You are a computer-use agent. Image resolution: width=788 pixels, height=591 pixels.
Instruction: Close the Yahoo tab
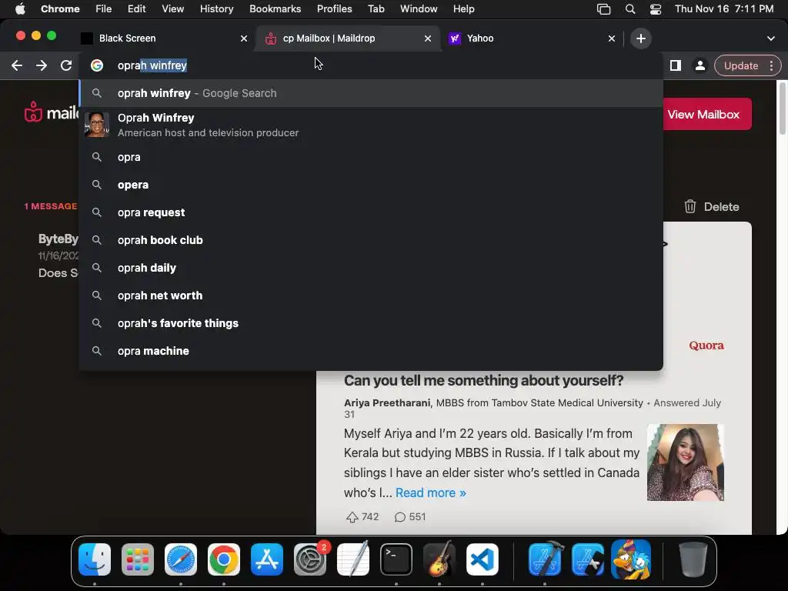[612, 38]
